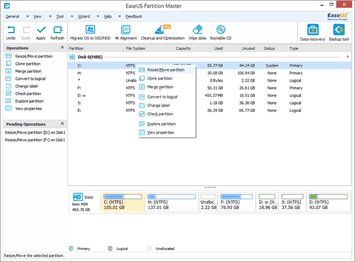The width and height of the screenshot is (355, 262).
Task: Open dropdown arrow next to Wizard
Action: (98, 17)
